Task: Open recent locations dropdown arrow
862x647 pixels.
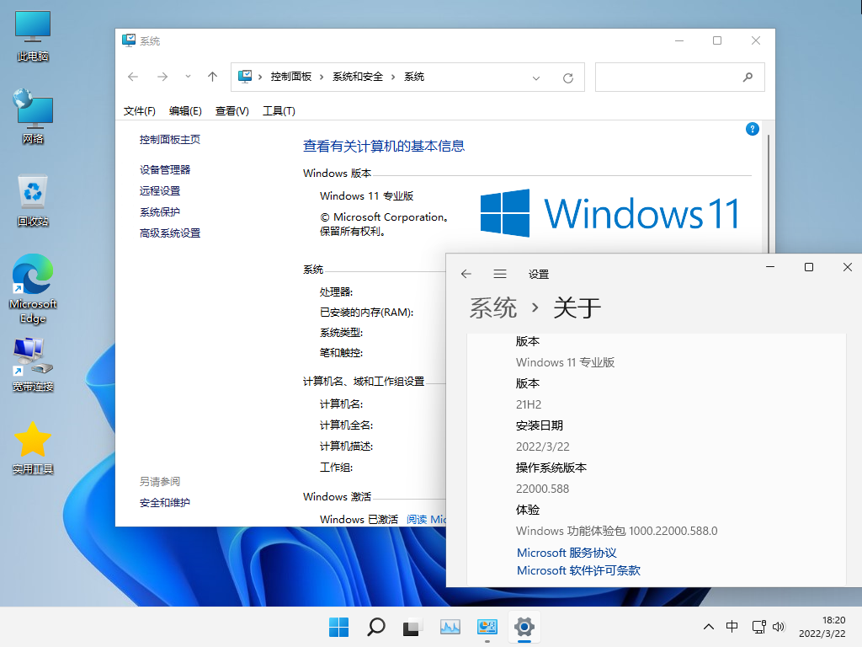Action: coord(188,77)
